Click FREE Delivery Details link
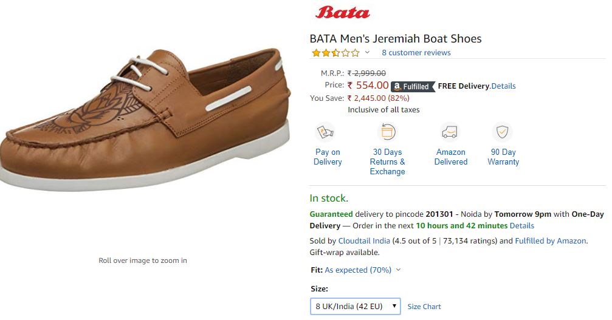Image resolution: width=612 pixels, height=320 pixels. 503,86
